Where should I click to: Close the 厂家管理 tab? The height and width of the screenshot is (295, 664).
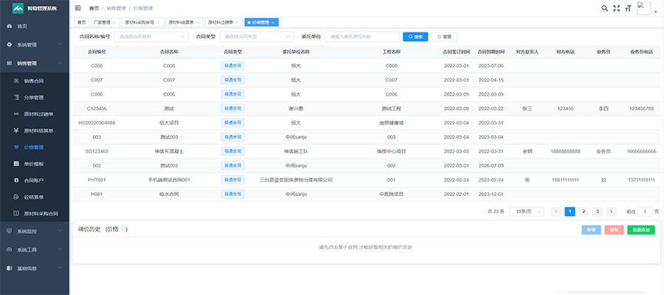pyautogui.click(x=116, y=23)
